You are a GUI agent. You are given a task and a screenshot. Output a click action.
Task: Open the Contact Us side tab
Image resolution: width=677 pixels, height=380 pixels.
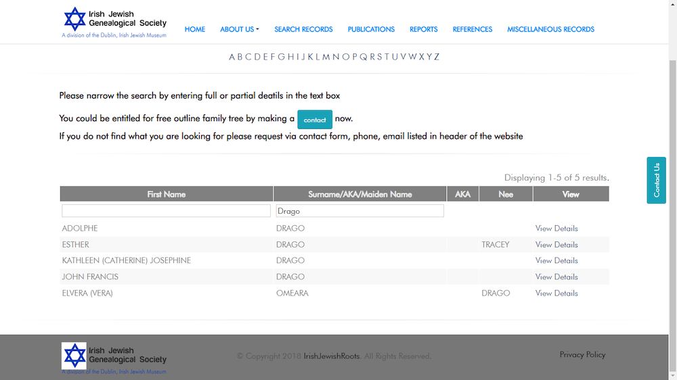(x=656, y=181)
